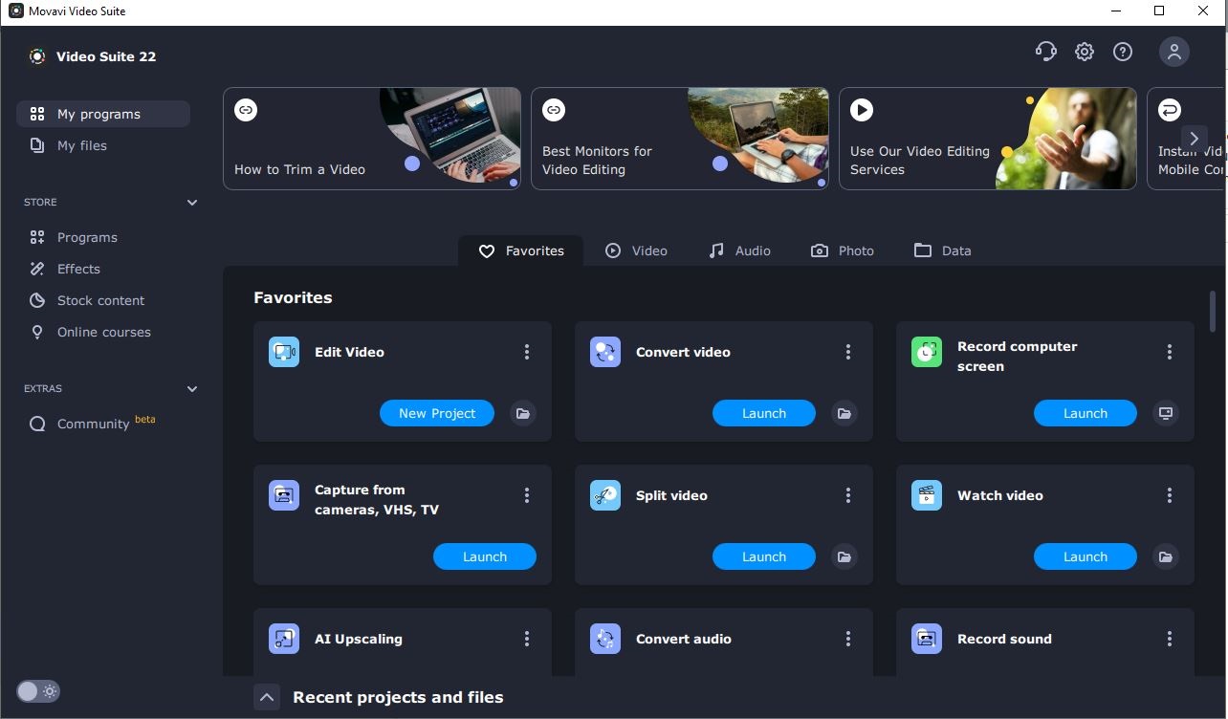
Task: Launch Capture from cameras, VHS, TV
Action: tap(485, 556)
